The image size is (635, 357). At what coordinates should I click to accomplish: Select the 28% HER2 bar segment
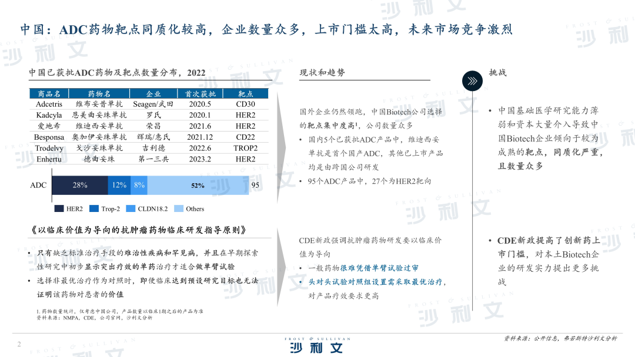(80, 185)
